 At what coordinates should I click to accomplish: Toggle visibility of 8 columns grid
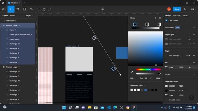point(190,44)
